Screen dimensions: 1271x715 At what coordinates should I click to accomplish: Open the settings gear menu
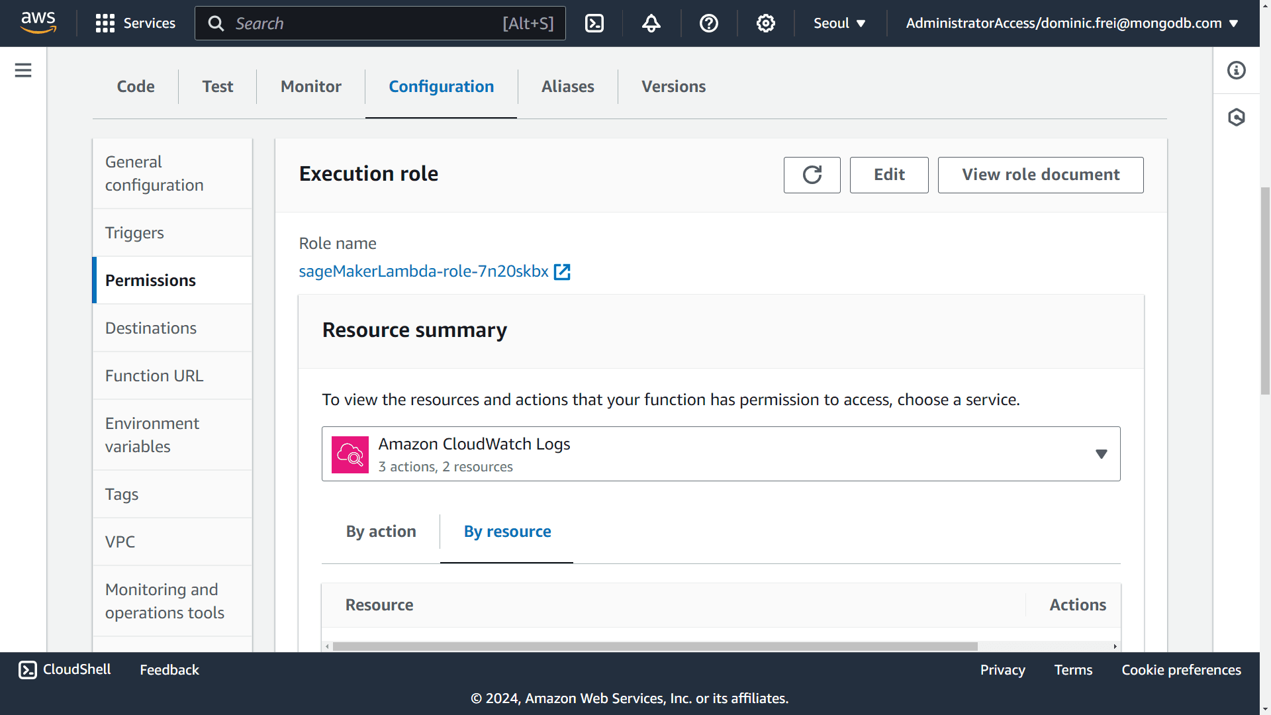tap(766, 23)
